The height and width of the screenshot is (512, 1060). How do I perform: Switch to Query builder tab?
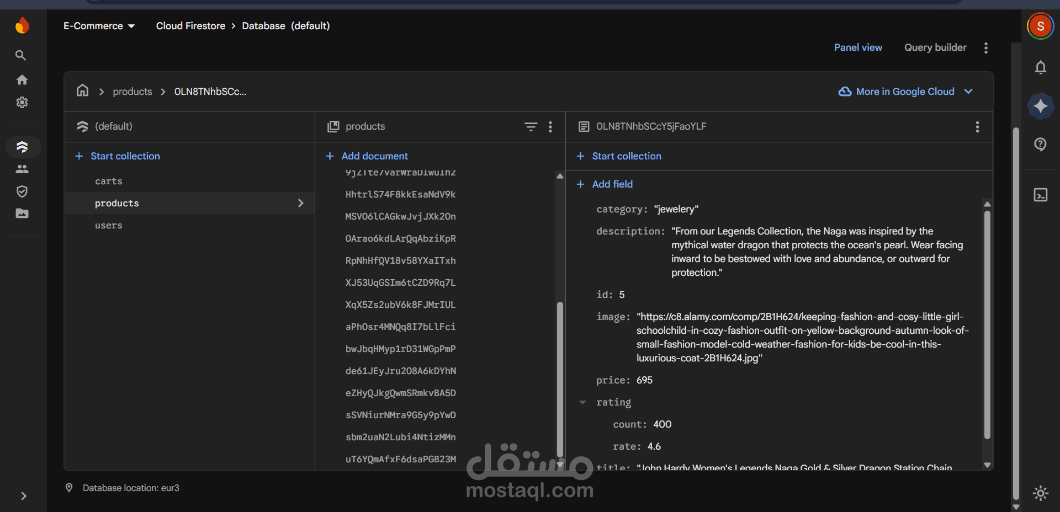(x=935, y=47)
